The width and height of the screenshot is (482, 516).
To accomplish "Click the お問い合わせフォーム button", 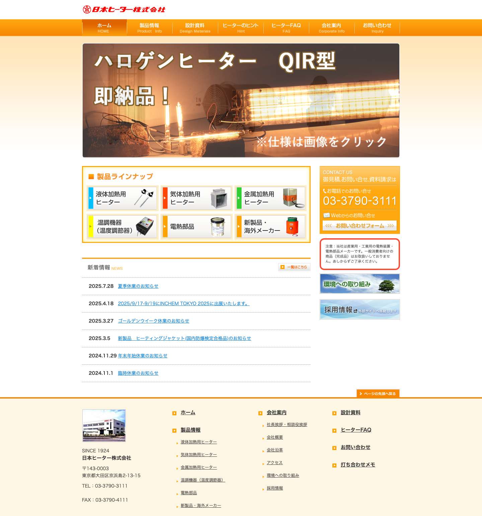I will tap(359, 226).
